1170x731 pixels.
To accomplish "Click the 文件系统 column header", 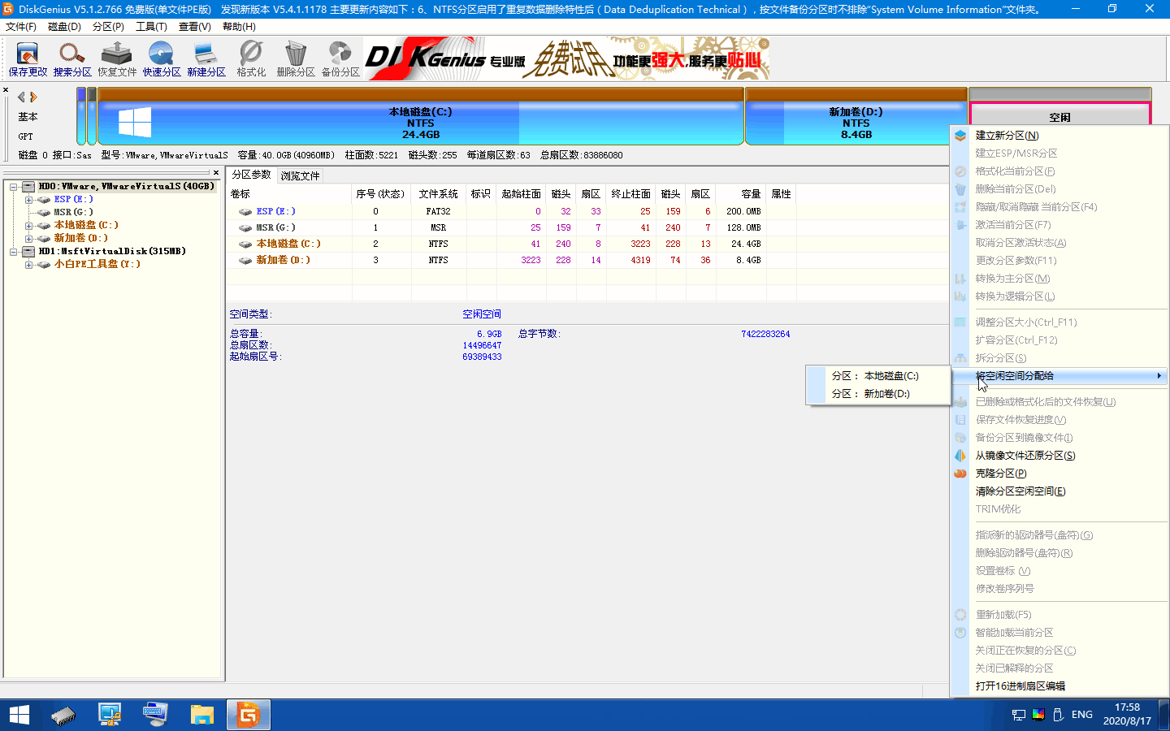I will click(x=439, y=194).
